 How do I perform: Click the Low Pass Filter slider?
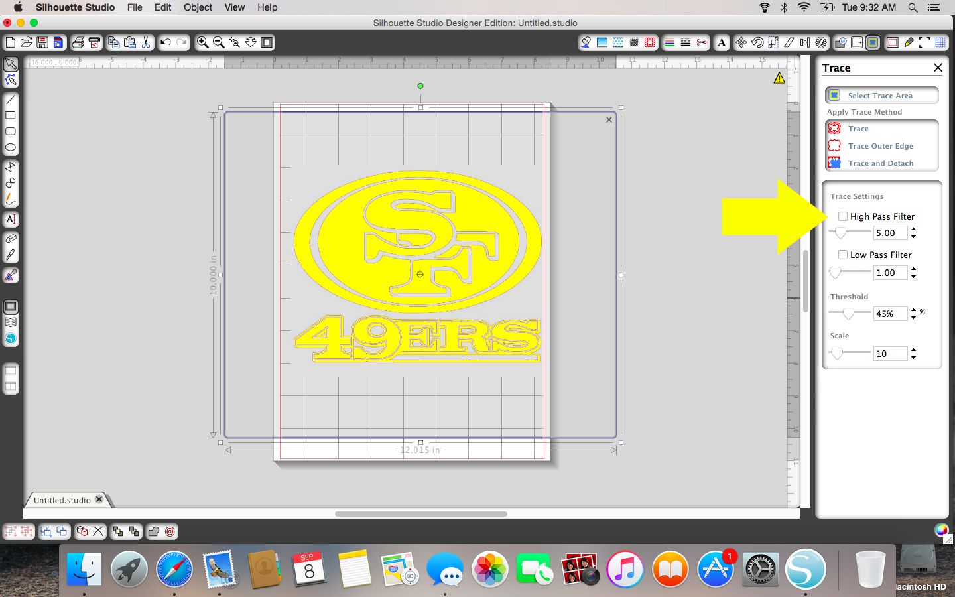pos(850,272)
